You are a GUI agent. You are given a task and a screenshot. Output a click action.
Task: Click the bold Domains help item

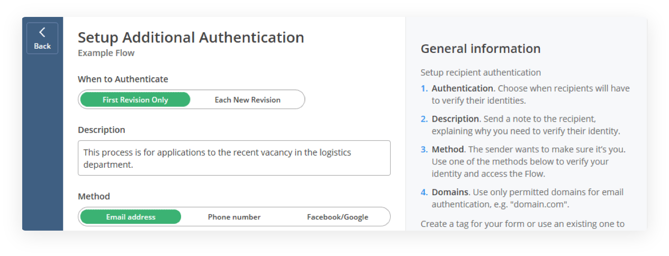[450, 192]
